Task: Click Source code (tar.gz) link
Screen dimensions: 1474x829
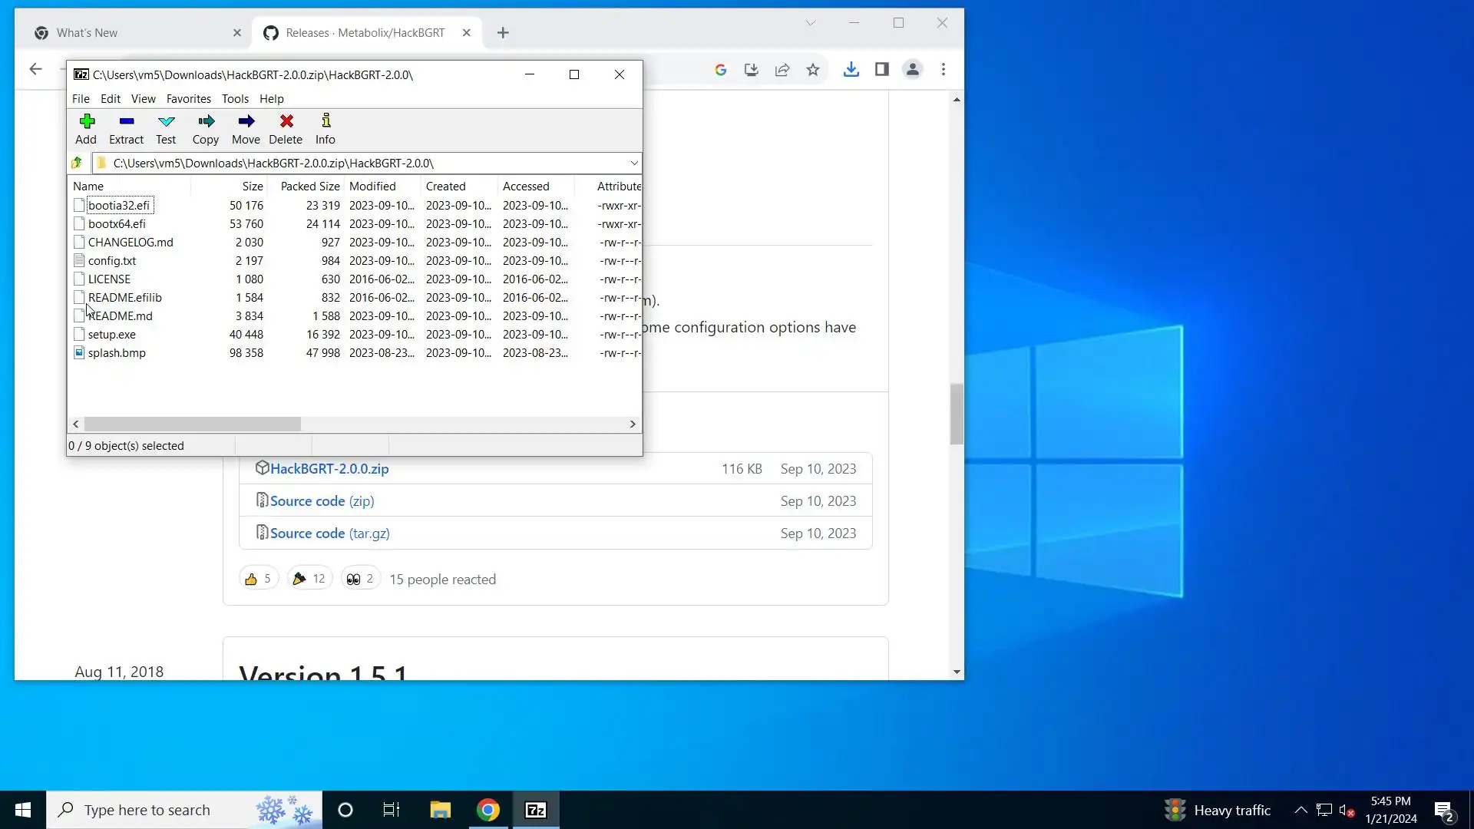Action: pos(329,533)
